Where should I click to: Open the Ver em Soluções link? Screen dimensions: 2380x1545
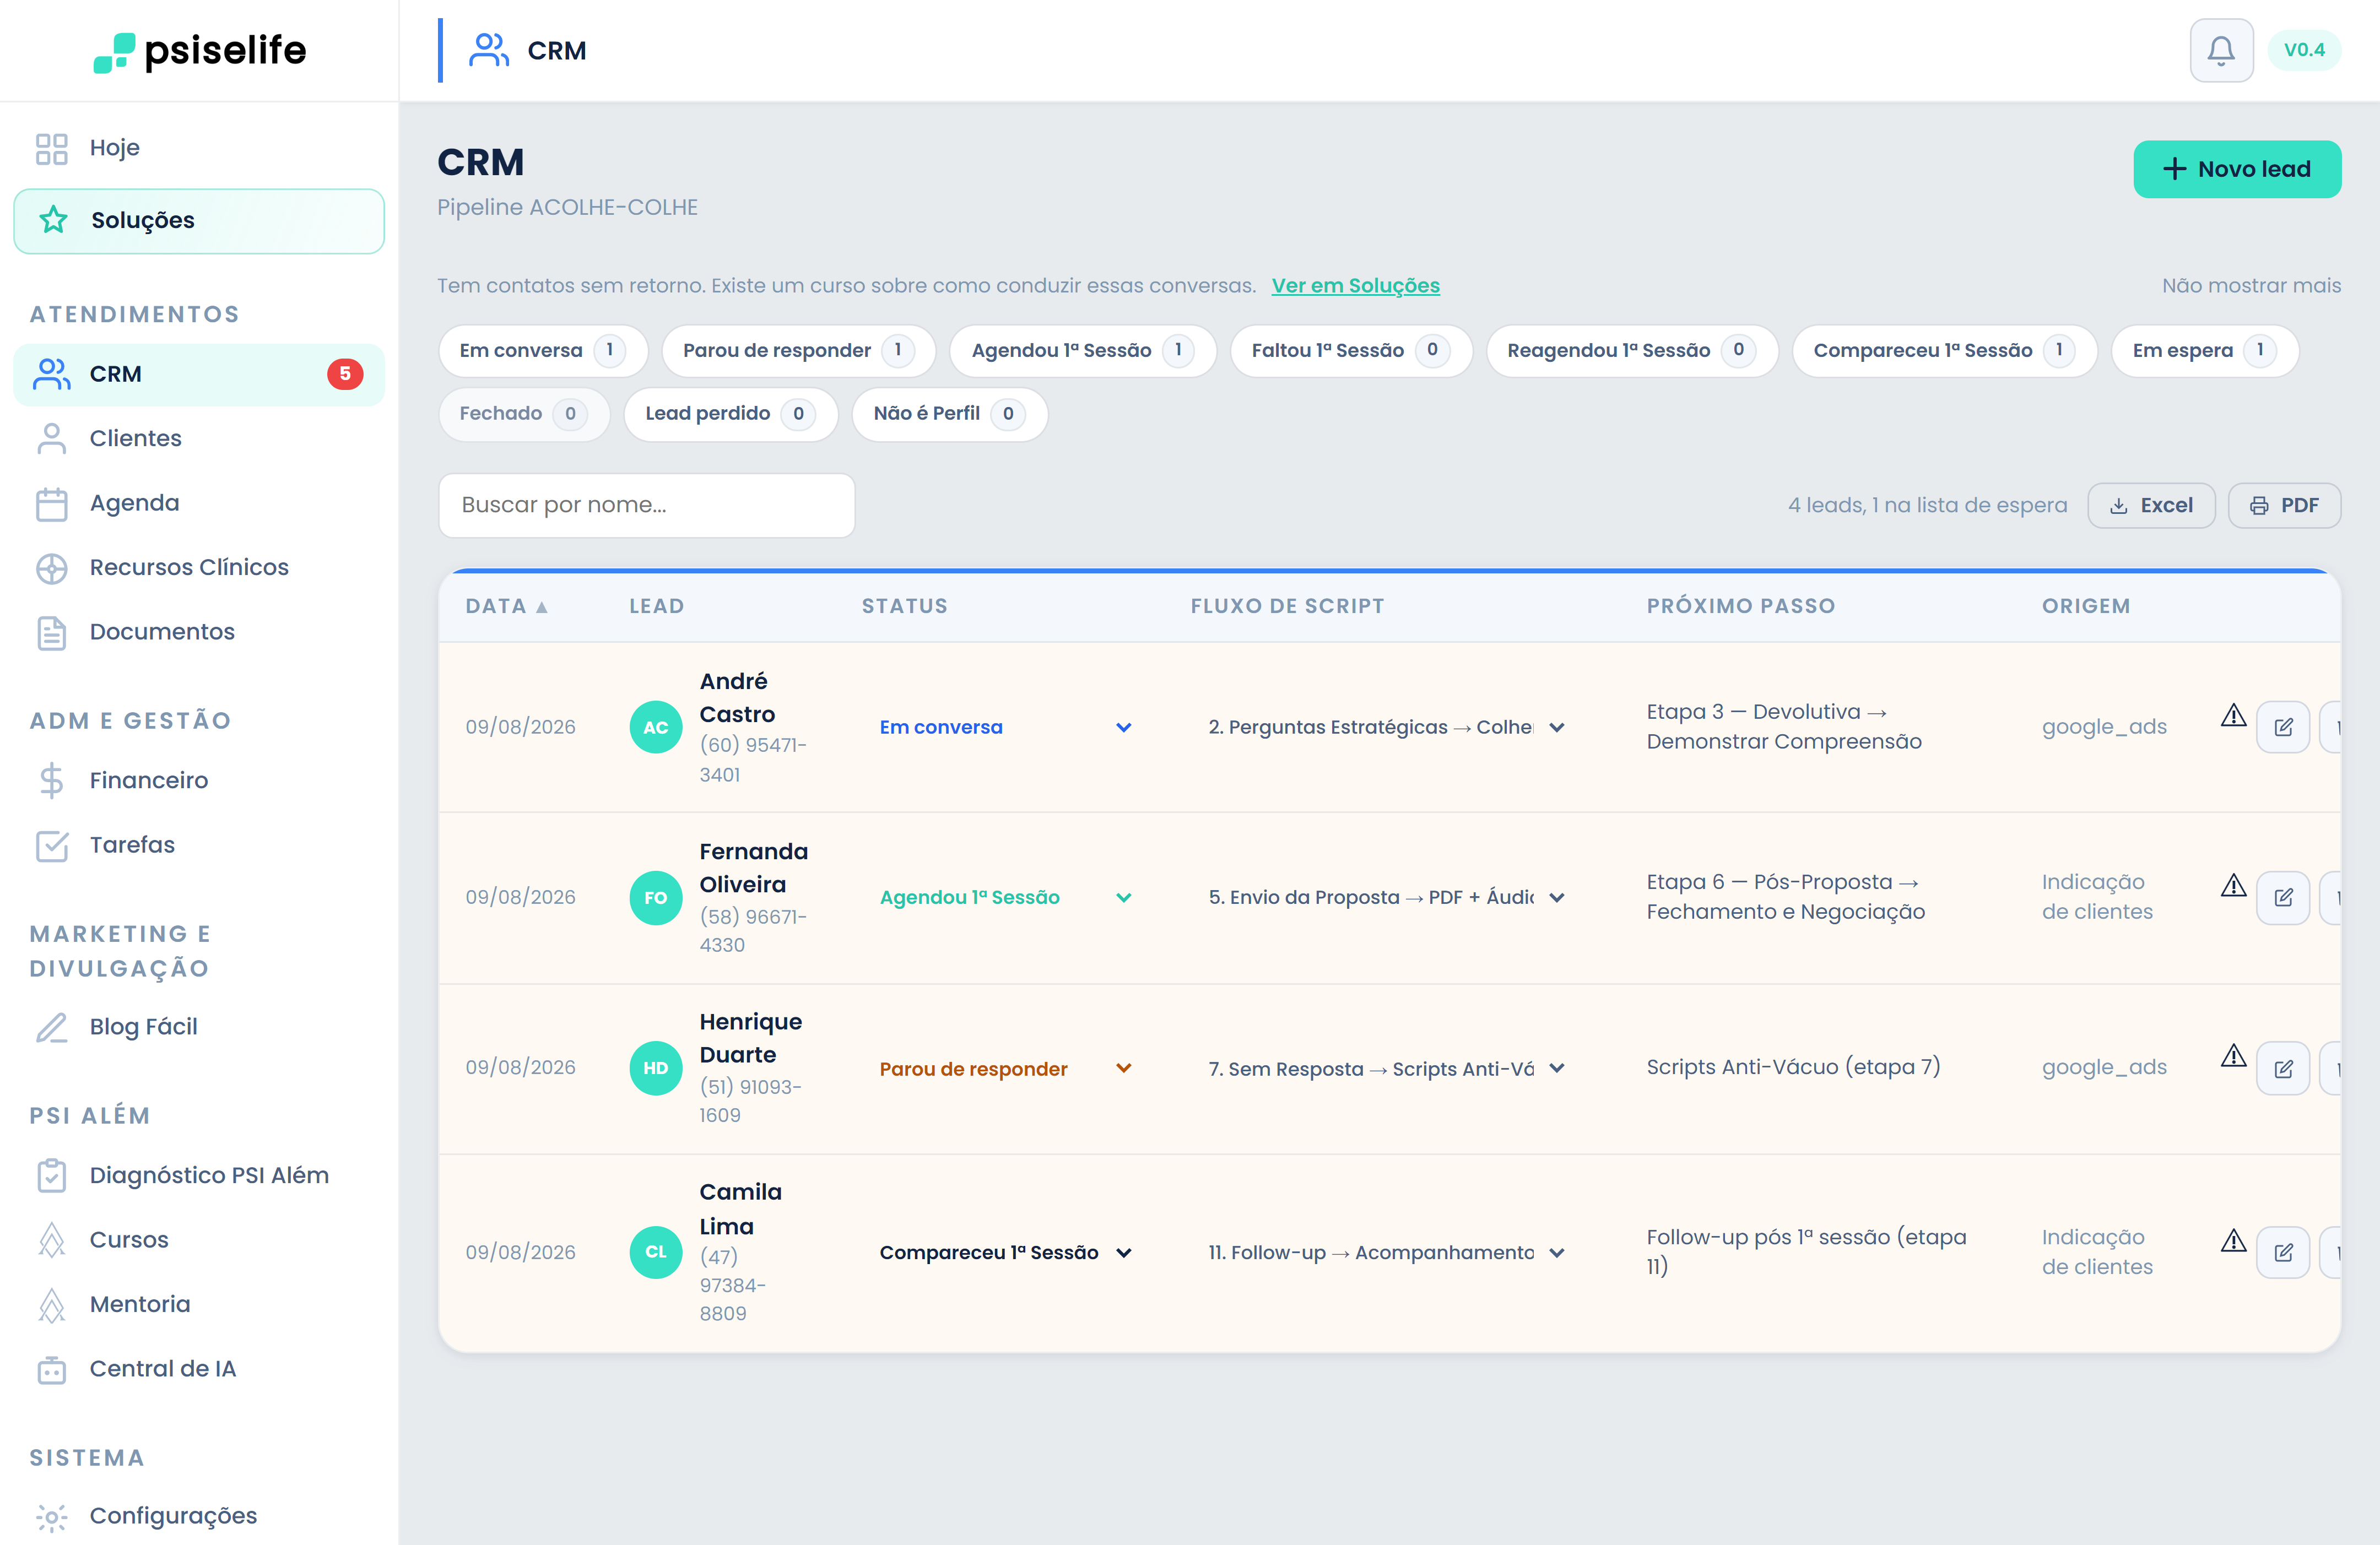pos(1355,286)
